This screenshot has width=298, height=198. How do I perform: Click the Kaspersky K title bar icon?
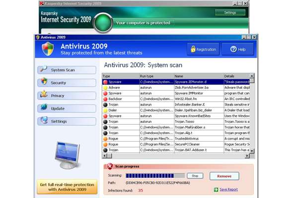coord(42,3)
